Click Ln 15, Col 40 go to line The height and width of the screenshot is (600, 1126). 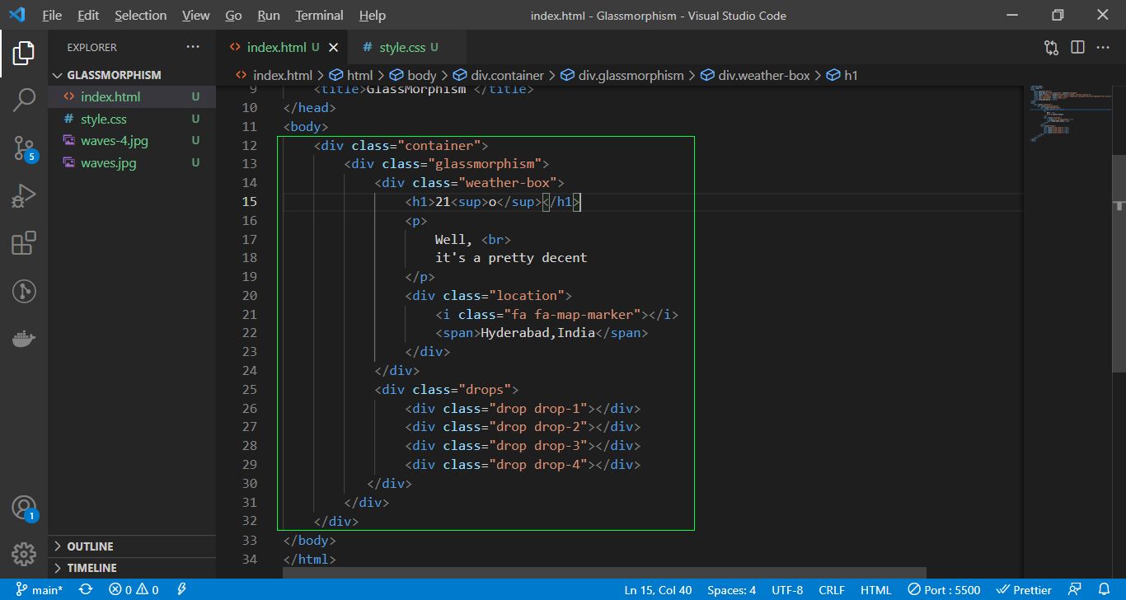click(x=658, y=590)
